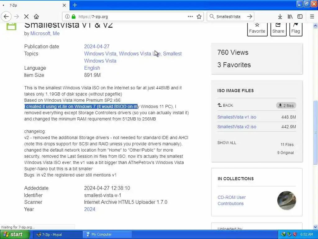318x239 pixels.
Task: Toggle the sidebar icon in toolbar
Action: pyautogui.click(x=300, y=17)
